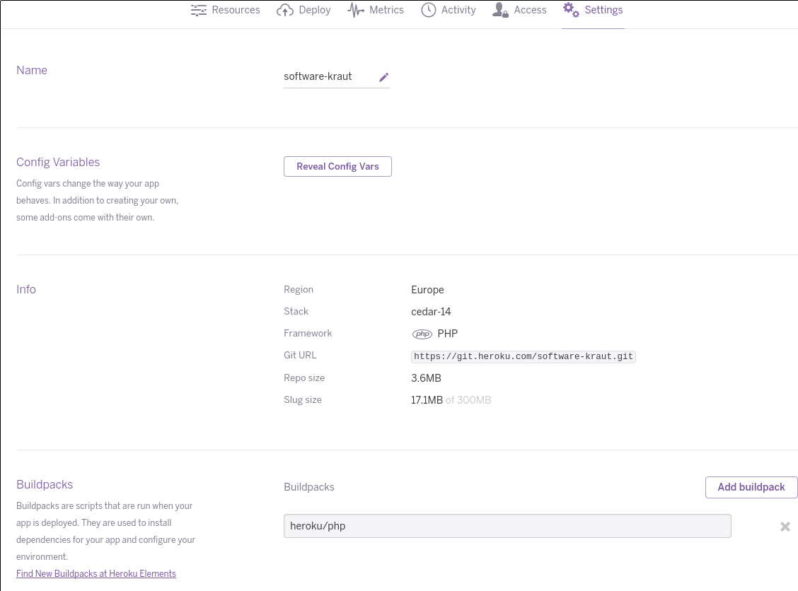Click the Settings gears icon

tap(572, 10)
